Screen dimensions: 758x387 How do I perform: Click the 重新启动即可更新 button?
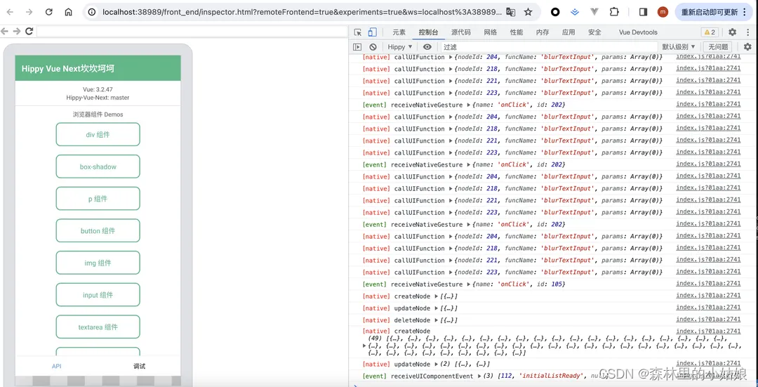[712, 12]
